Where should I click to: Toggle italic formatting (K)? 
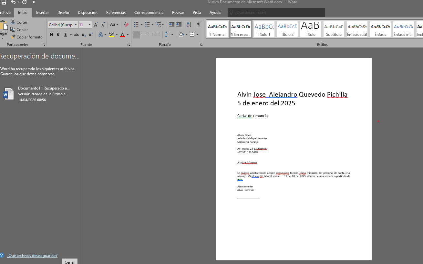tap(58, 35)
